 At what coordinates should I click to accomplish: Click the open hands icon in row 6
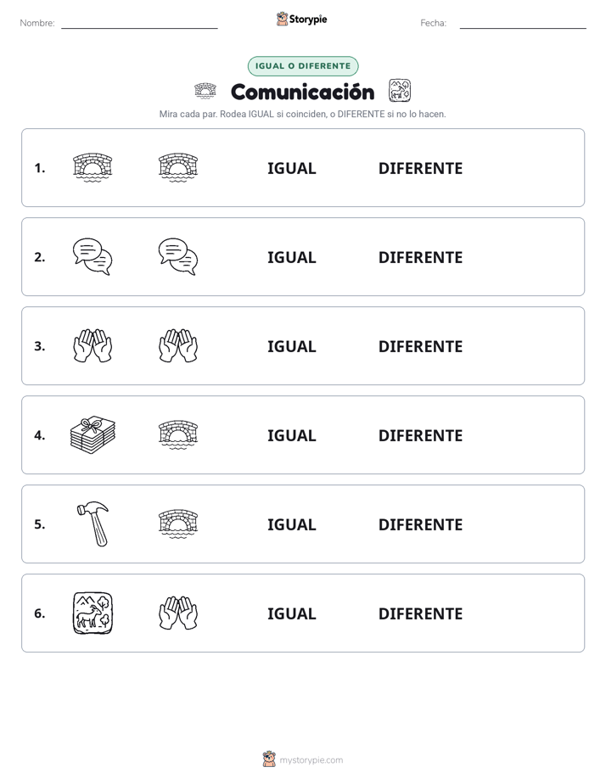(x=178, y=613)
